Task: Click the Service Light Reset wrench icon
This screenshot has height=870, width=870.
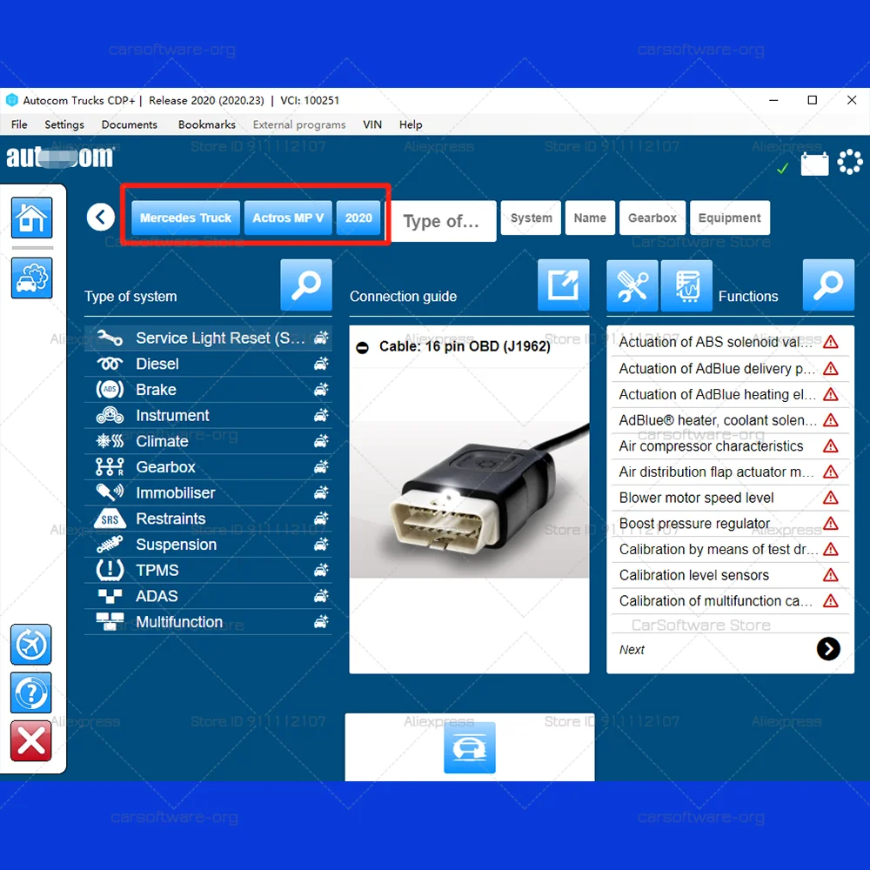Action: (110, 338)
